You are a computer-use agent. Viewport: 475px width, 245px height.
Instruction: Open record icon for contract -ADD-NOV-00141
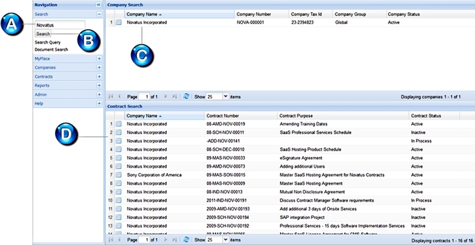119,140
